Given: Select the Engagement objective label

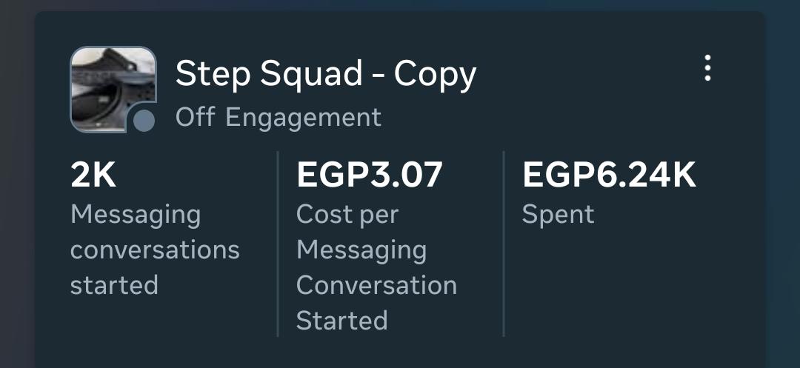Looking at the screenshot, I should pyautogui.click(x=303, y=118).
